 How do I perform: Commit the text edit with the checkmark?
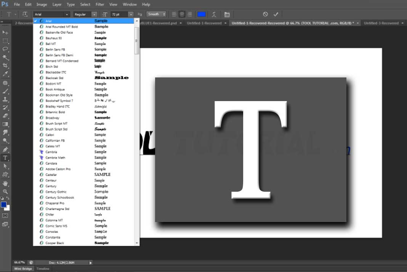(x=276, y=14)
